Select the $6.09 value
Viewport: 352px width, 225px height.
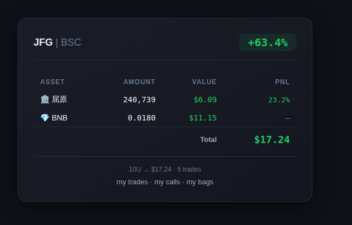pyautogui.click(x=205, y=100)
